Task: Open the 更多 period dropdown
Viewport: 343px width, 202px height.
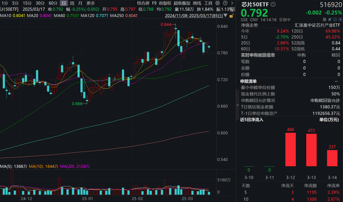Action: click(x=90, y=3)
